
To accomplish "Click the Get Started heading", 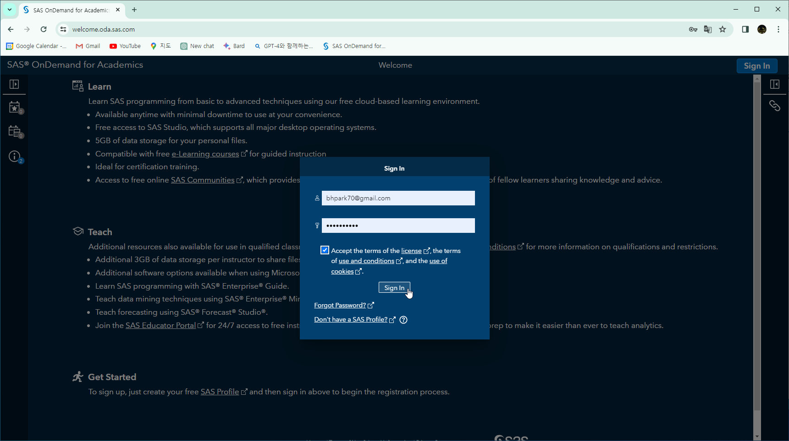I will pos(112,377).
